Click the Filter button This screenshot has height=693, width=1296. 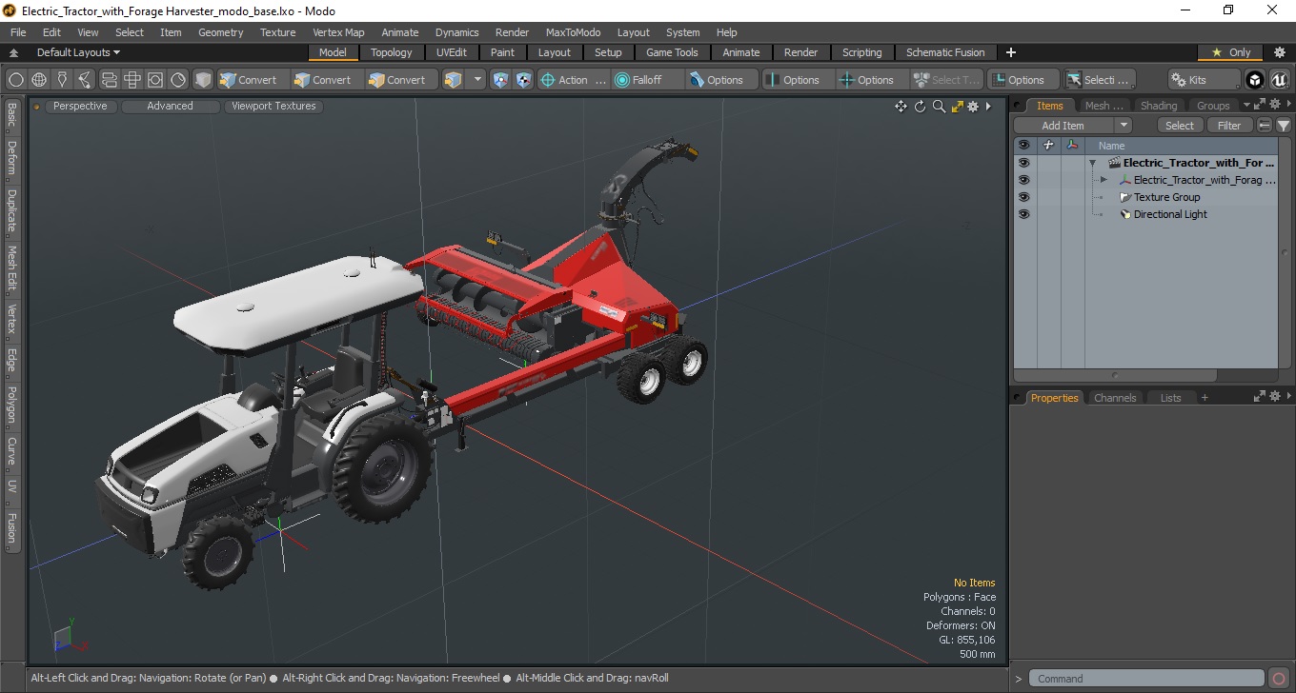click(1230, 126)
